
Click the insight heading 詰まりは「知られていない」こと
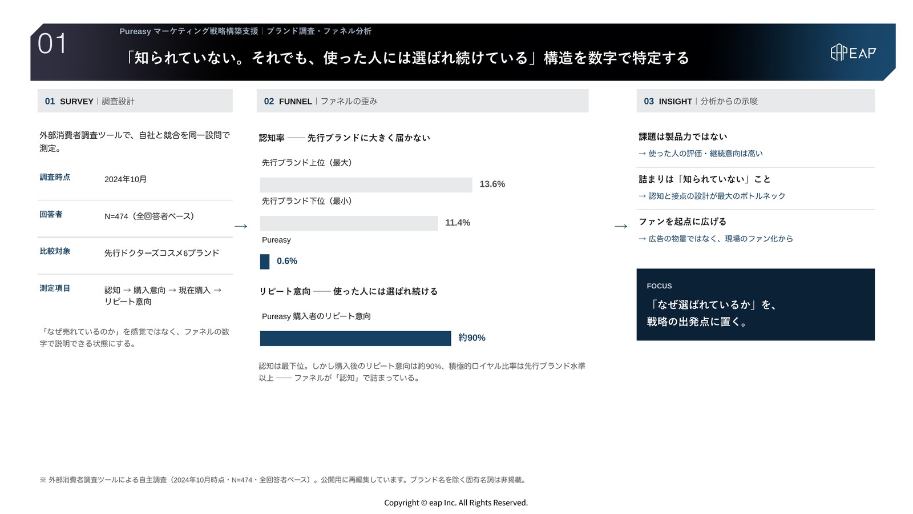point(705,179)
